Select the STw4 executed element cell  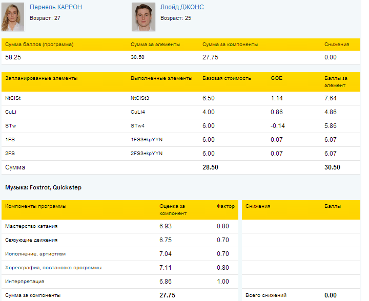tap(138, 125)
